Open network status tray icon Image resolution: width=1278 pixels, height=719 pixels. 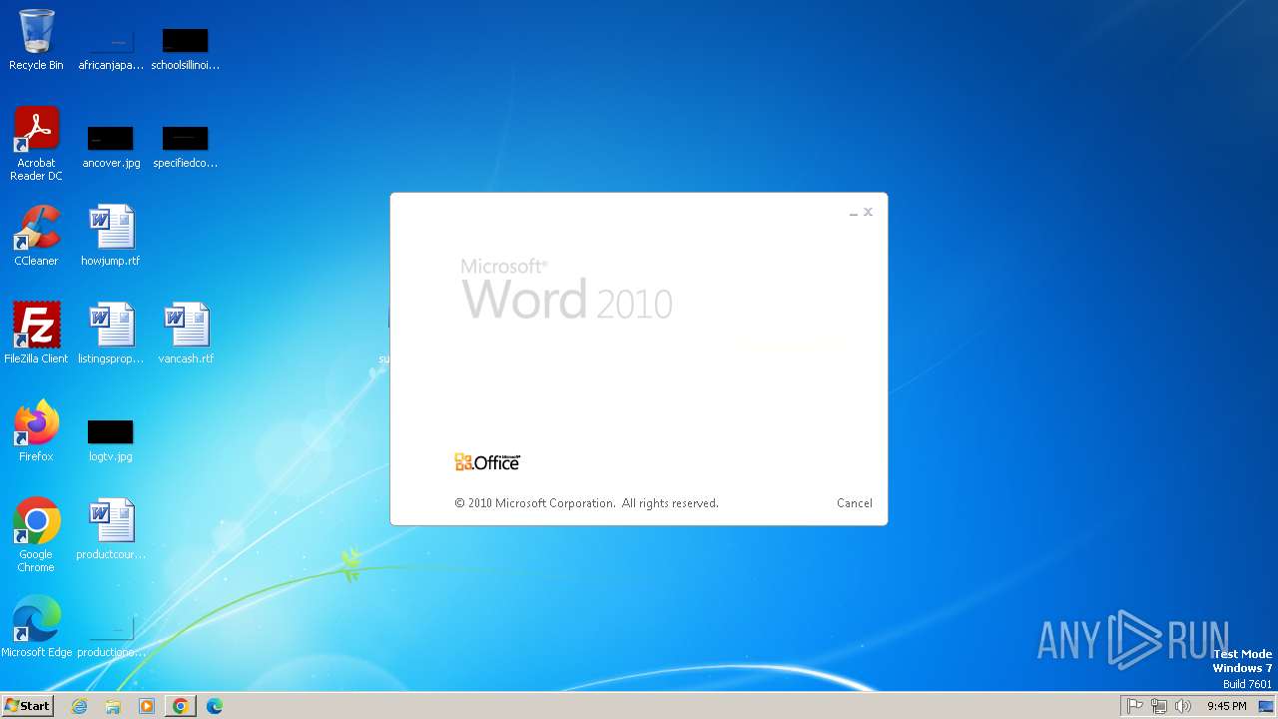point(1159,706)
